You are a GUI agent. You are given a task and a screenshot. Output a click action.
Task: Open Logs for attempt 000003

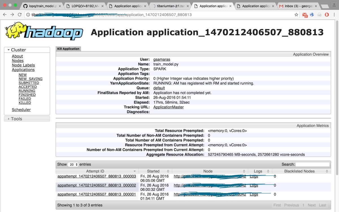click(x=254, y=176)
